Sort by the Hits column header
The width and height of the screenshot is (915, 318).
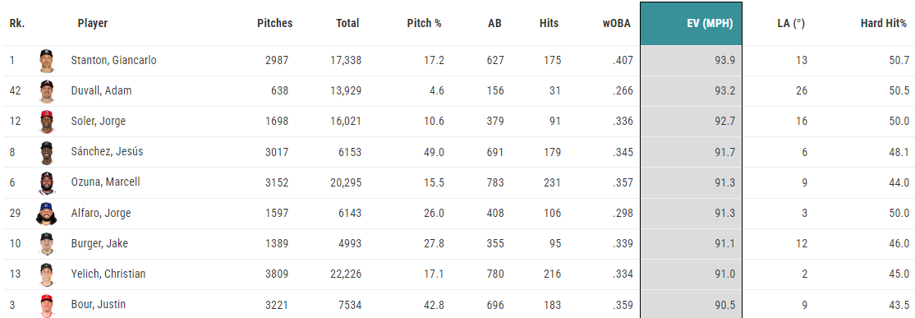549,23
